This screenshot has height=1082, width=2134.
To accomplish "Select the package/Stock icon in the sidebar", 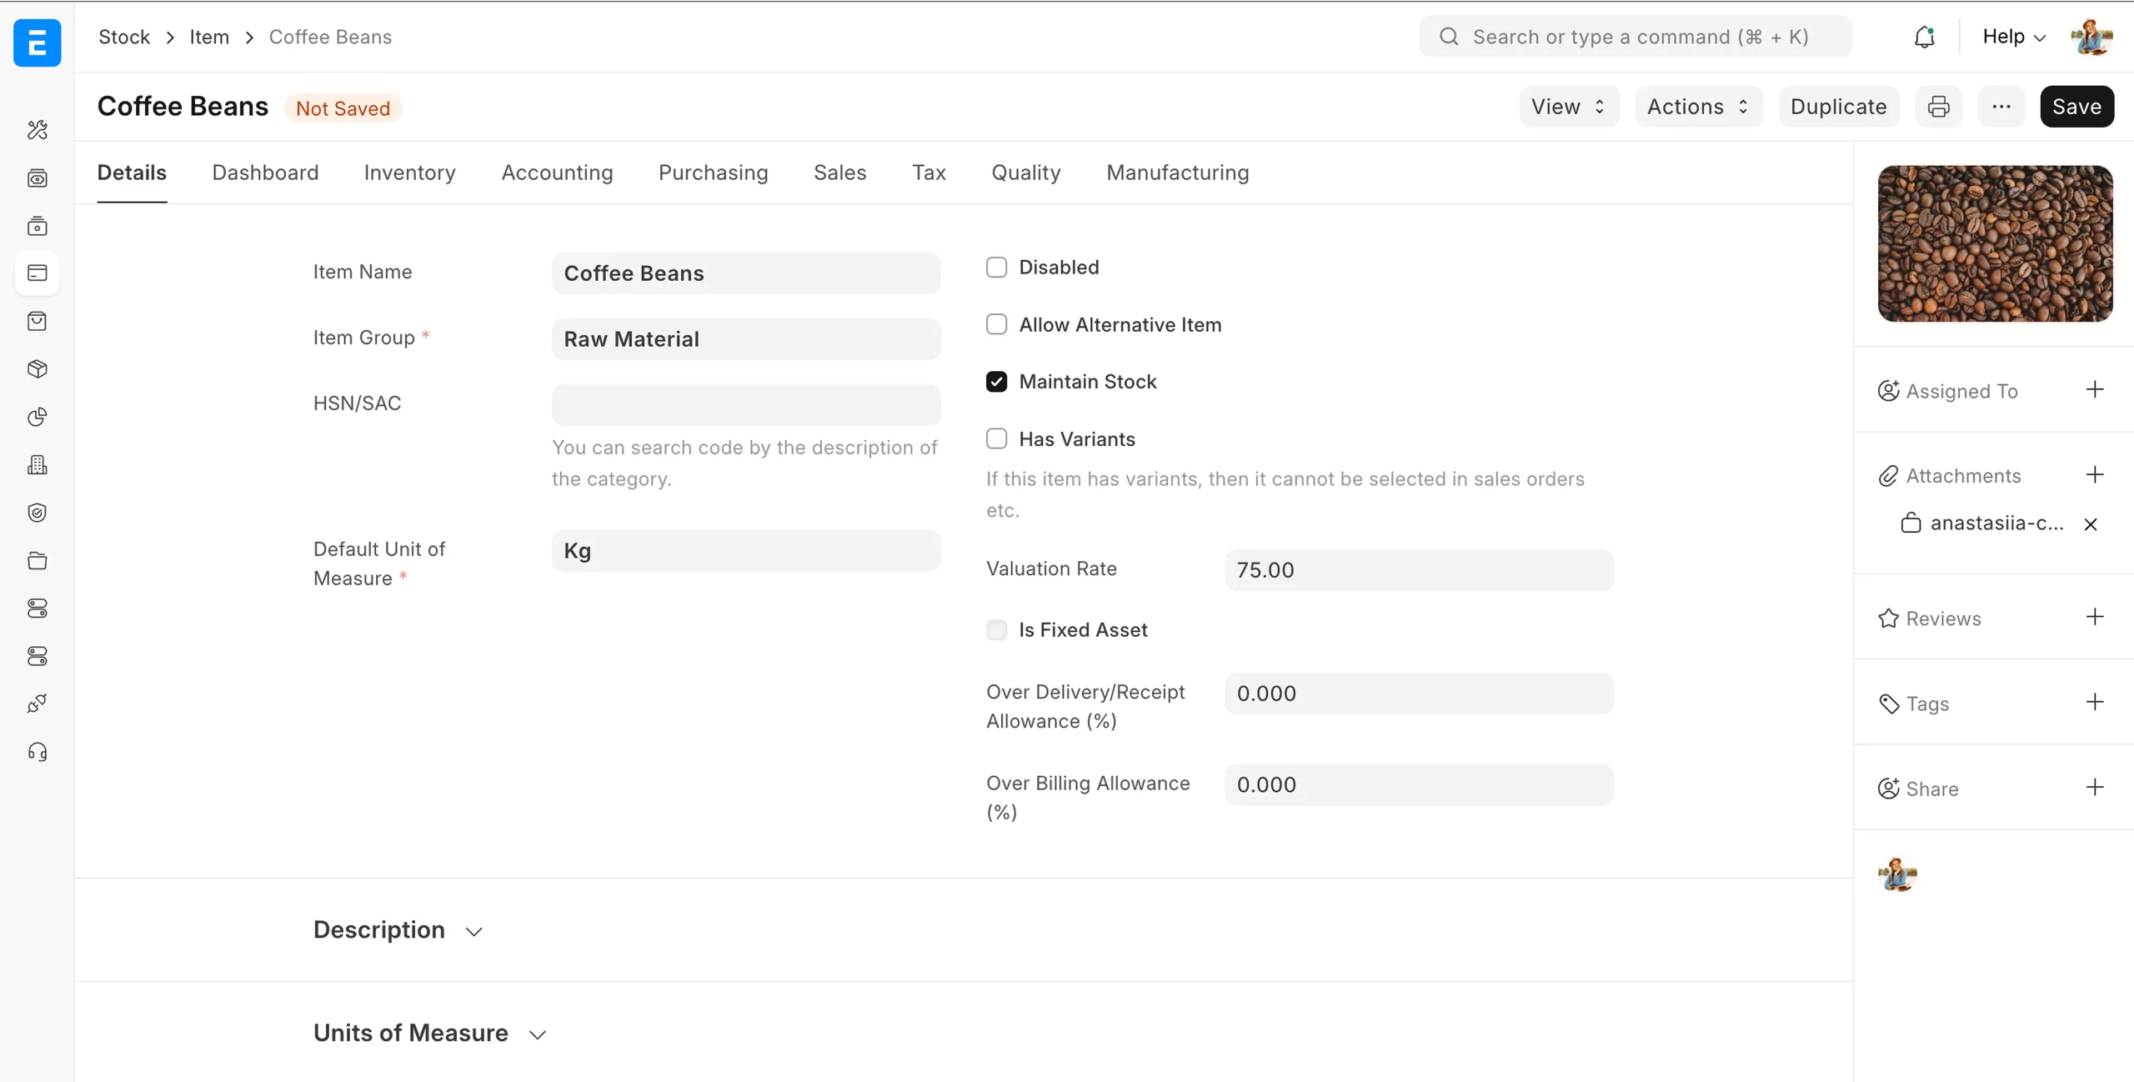I will pos(37,368).
